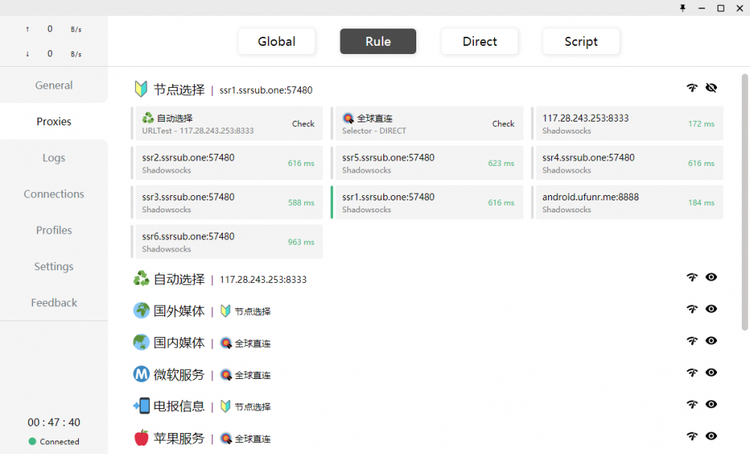
Task: Open the Profiles tab in sidebar
Action: point(54,230)
